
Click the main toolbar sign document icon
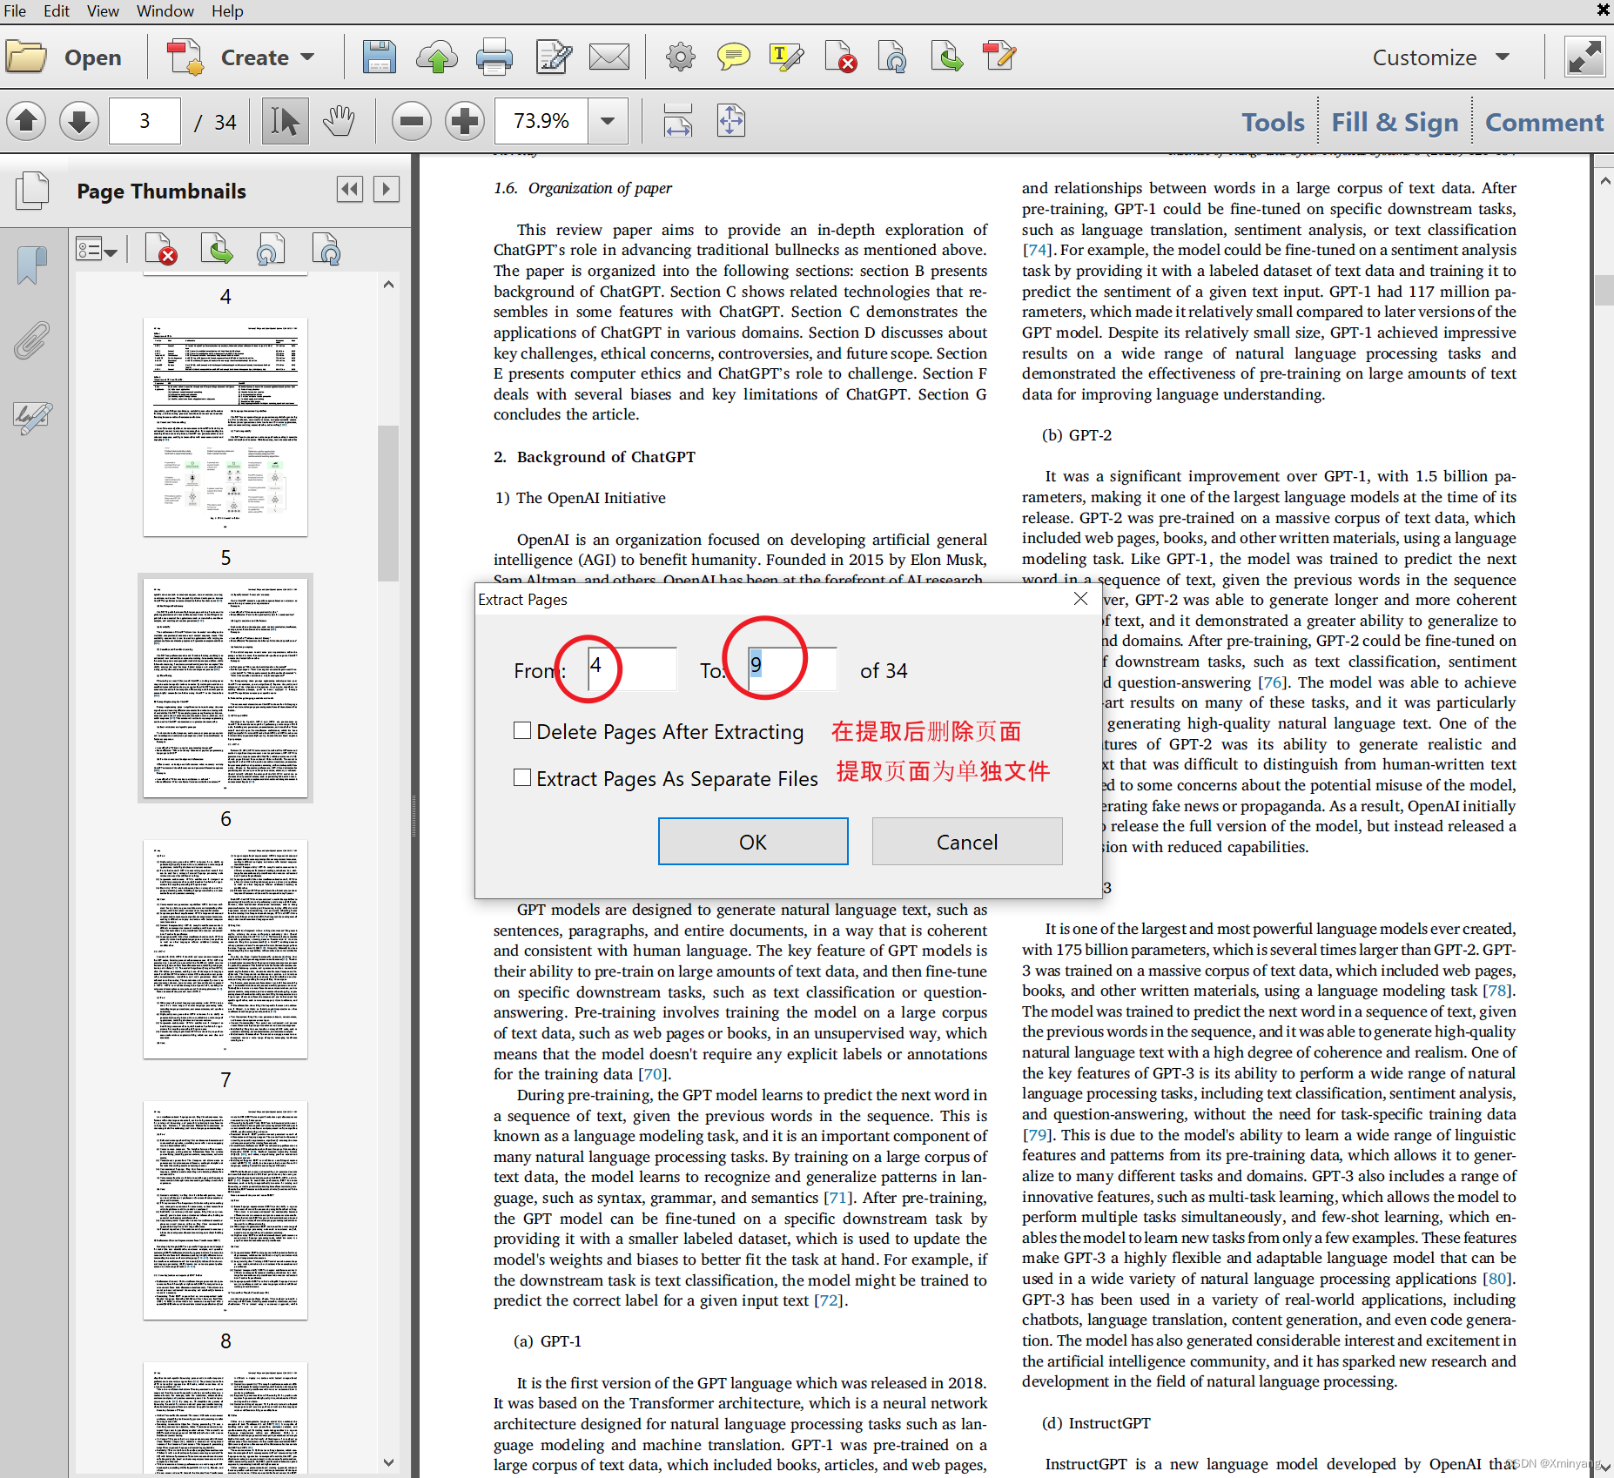(999, 57)
